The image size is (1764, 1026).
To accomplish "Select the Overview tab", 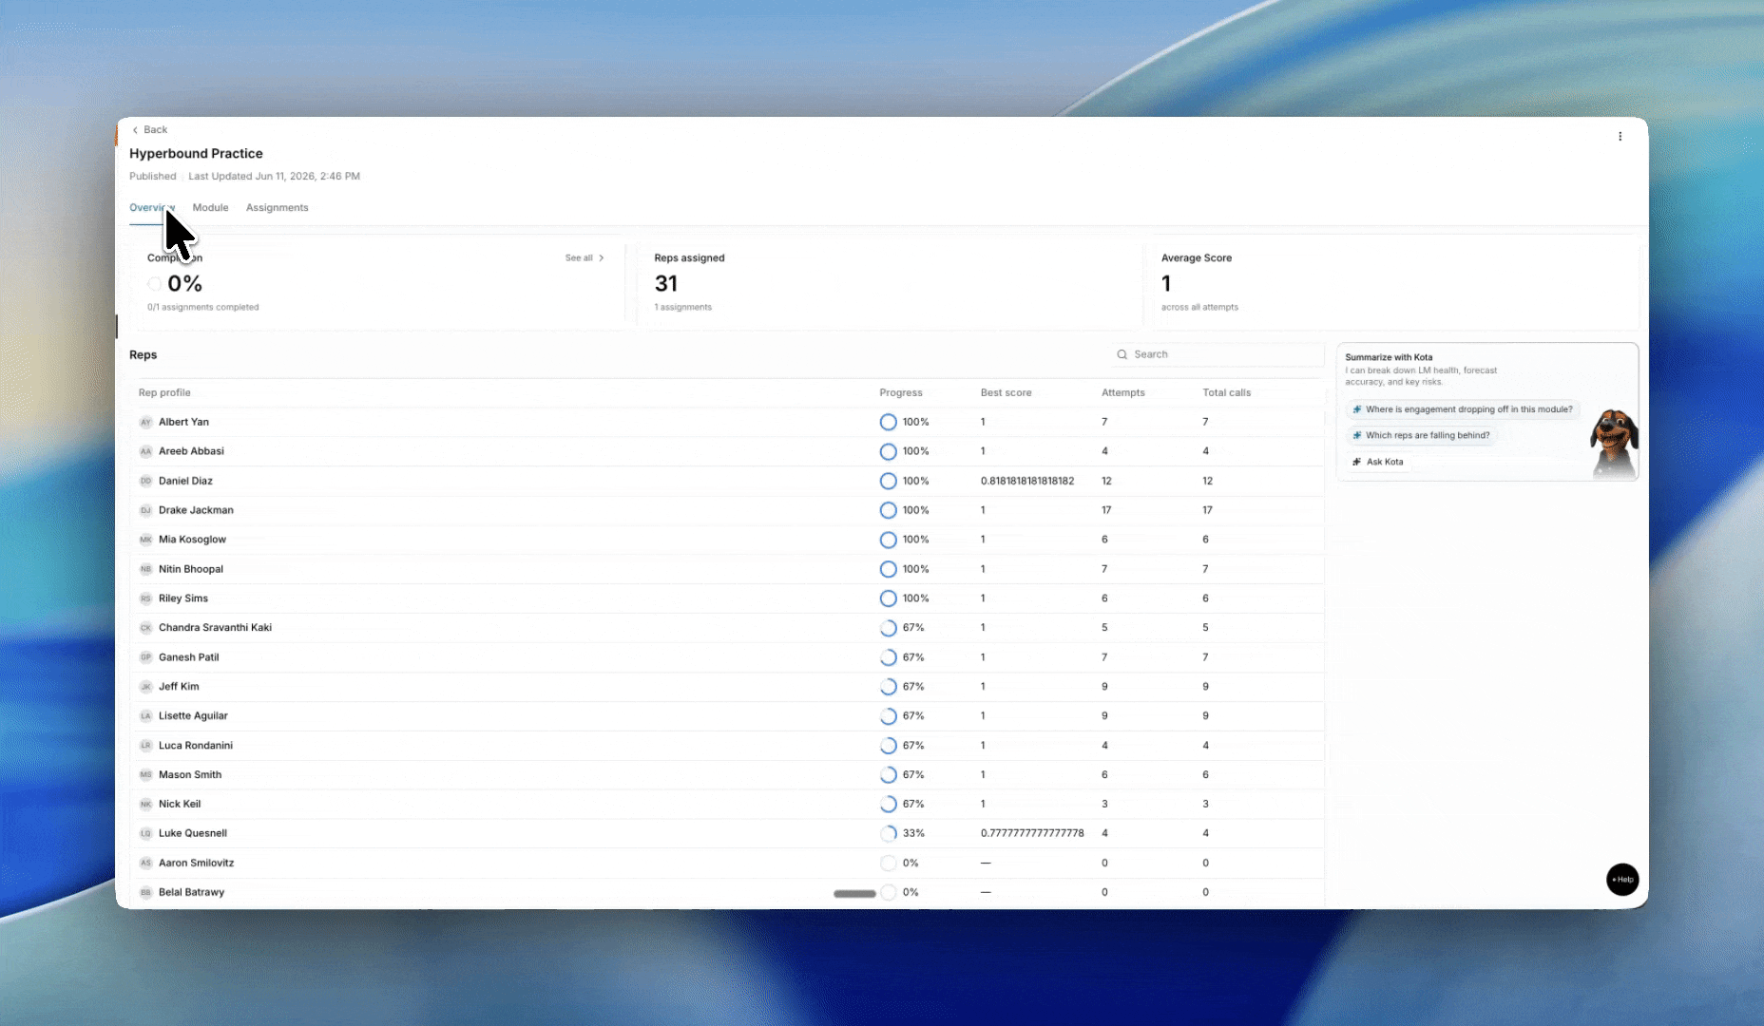I will (152, 207).
